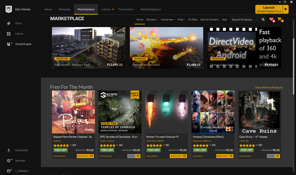The height and width of the screenshot is (175, 296).
Task: Expand the Launch engine version dropdown arrow
Action: pyautogui.click(x=286, y=9)
